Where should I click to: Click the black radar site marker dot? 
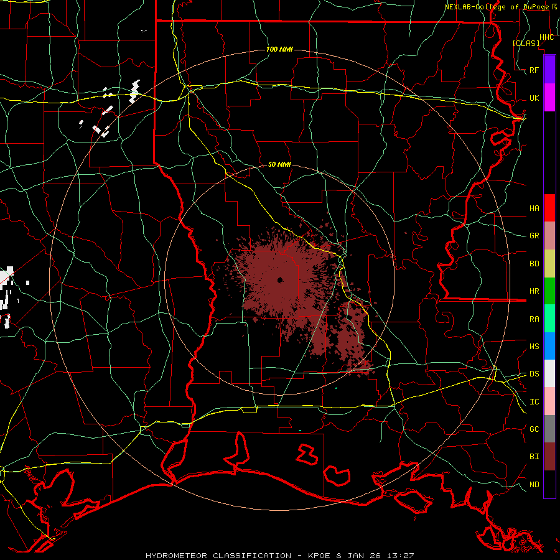pyautogui.click(x=280, y=280)
